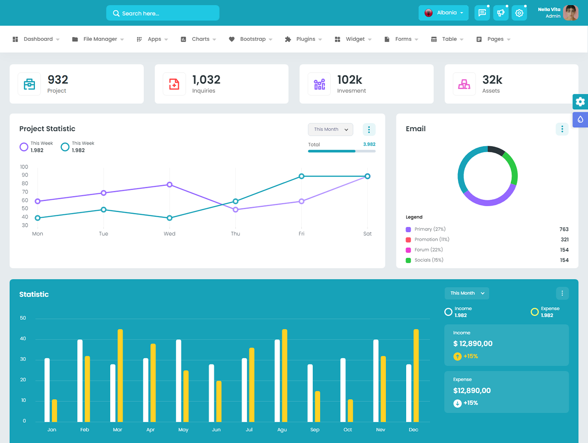Expand the Albania country dropdown

point(443,13)
